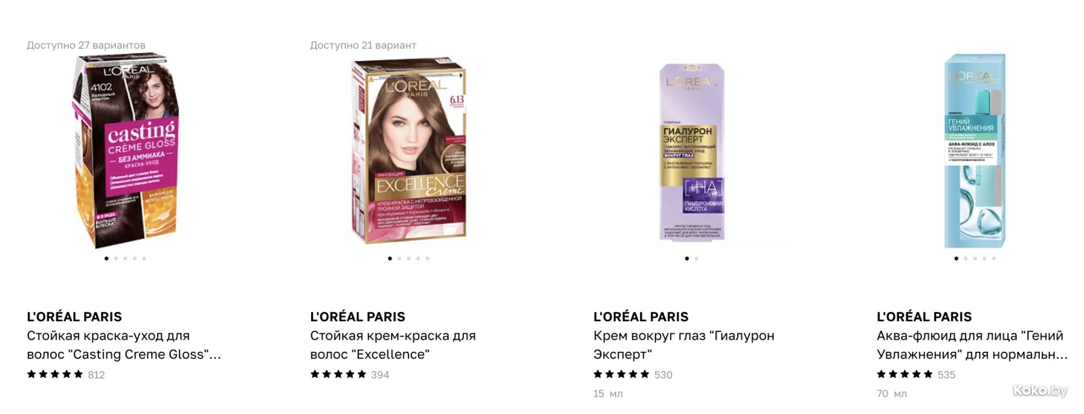The height and width of the screenshot is (414, 1084).
Task: Click L'ORÉAL PARIS brand above Excellence title
Action: 358,317
